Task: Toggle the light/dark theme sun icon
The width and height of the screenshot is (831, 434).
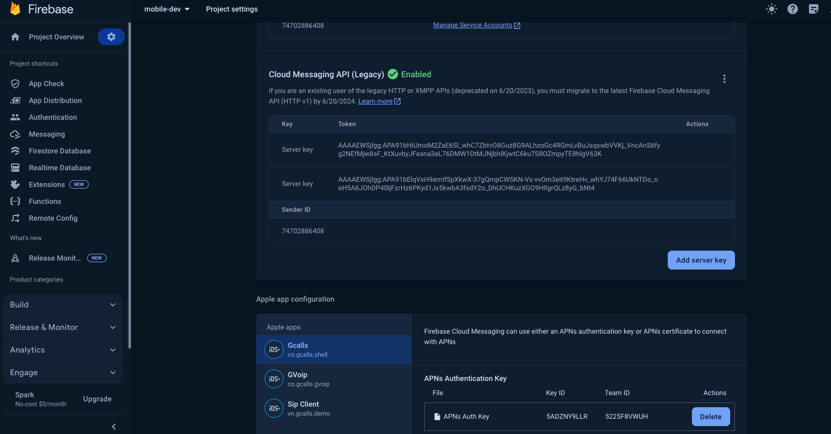Action: pos(771,9)
